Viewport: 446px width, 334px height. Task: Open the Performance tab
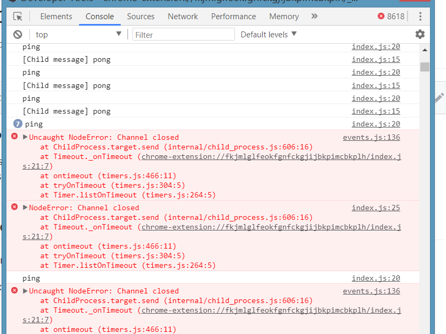tap(233, 17)
